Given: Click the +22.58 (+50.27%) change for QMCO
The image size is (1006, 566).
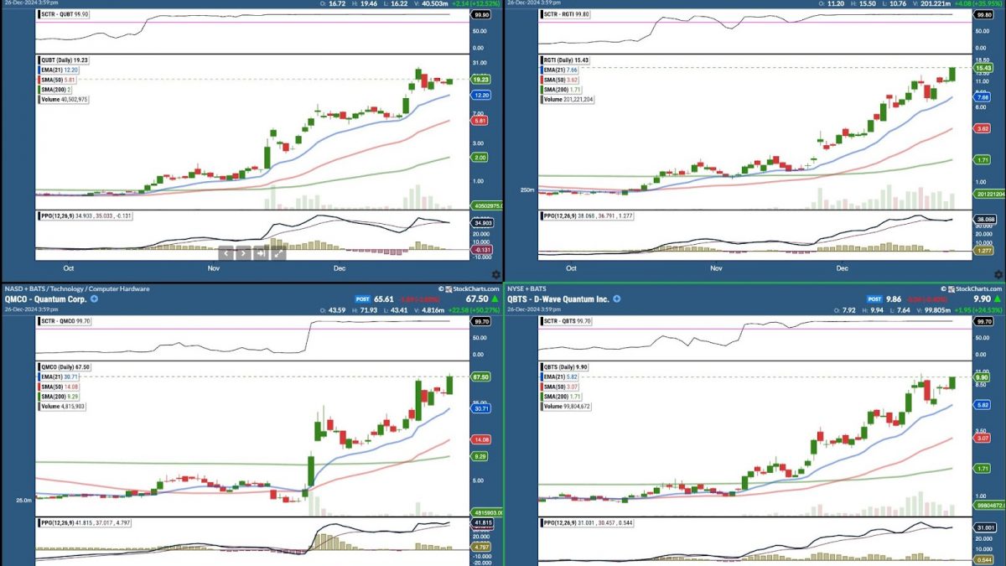Looking at the screenshot, I should pyautogui.click(x=475, y=309).
